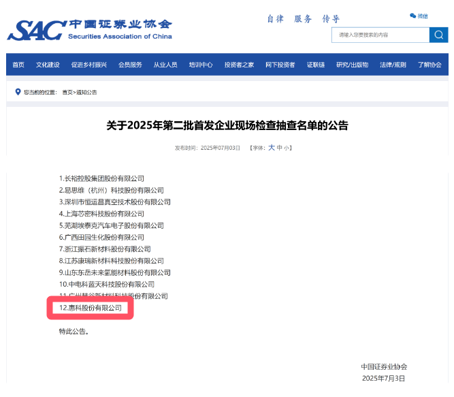454x397 pixels.
Task: Click list item 7.浙江振石新材料股份有限公司
Action: point(105,249)
